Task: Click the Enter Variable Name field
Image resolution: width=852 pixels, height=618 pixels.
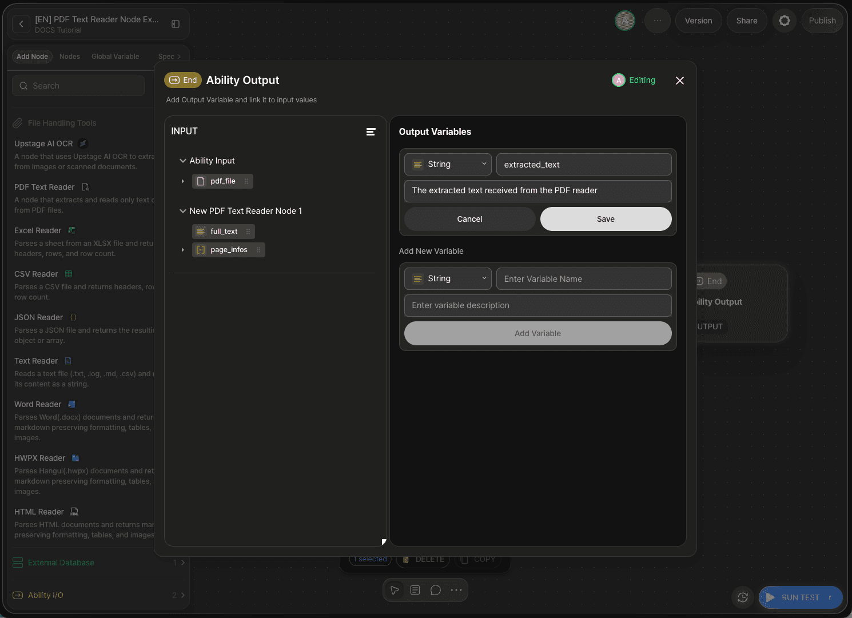Action: 584,279
